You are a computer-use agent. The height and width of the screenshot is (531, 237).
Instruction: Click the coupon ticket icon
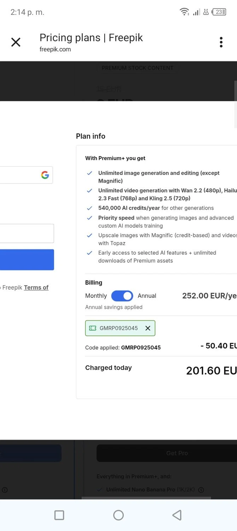(93, 328)
